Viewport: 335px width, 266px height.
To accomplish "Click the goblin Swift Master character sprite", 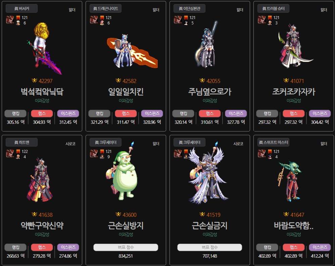I will pyautogui.click(x=290, y=181).
